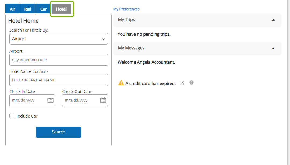Open the Search For Hotels By dropdown

(59, 39)
